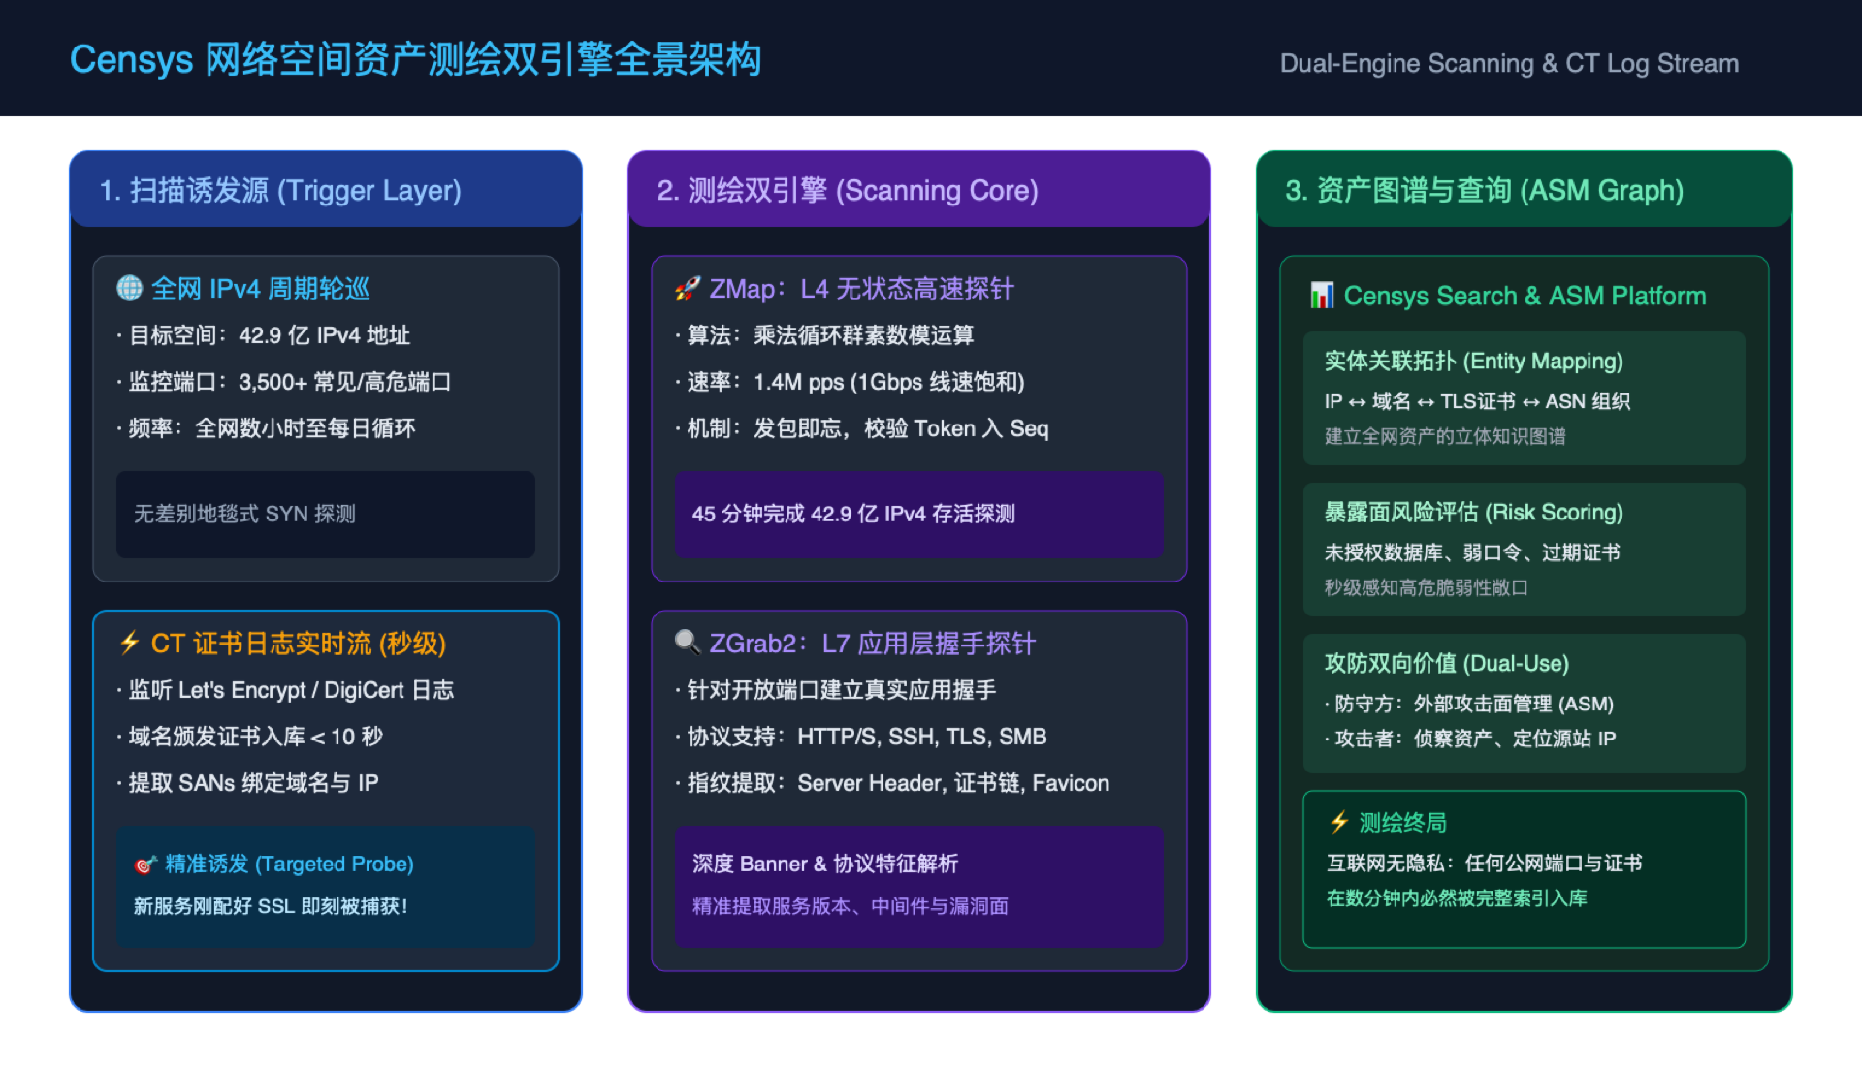This screenshot has width=1862, height=1070.
Task: Click the card title "CT 证书日志实时流 (秒级)"
Action: 299,643
